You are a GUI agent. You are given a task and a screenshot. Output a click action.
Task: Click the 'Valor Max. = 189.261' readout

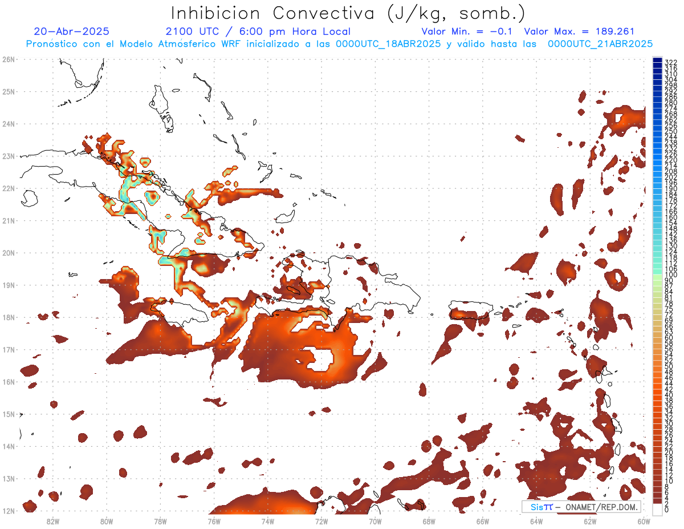[579, 31]
